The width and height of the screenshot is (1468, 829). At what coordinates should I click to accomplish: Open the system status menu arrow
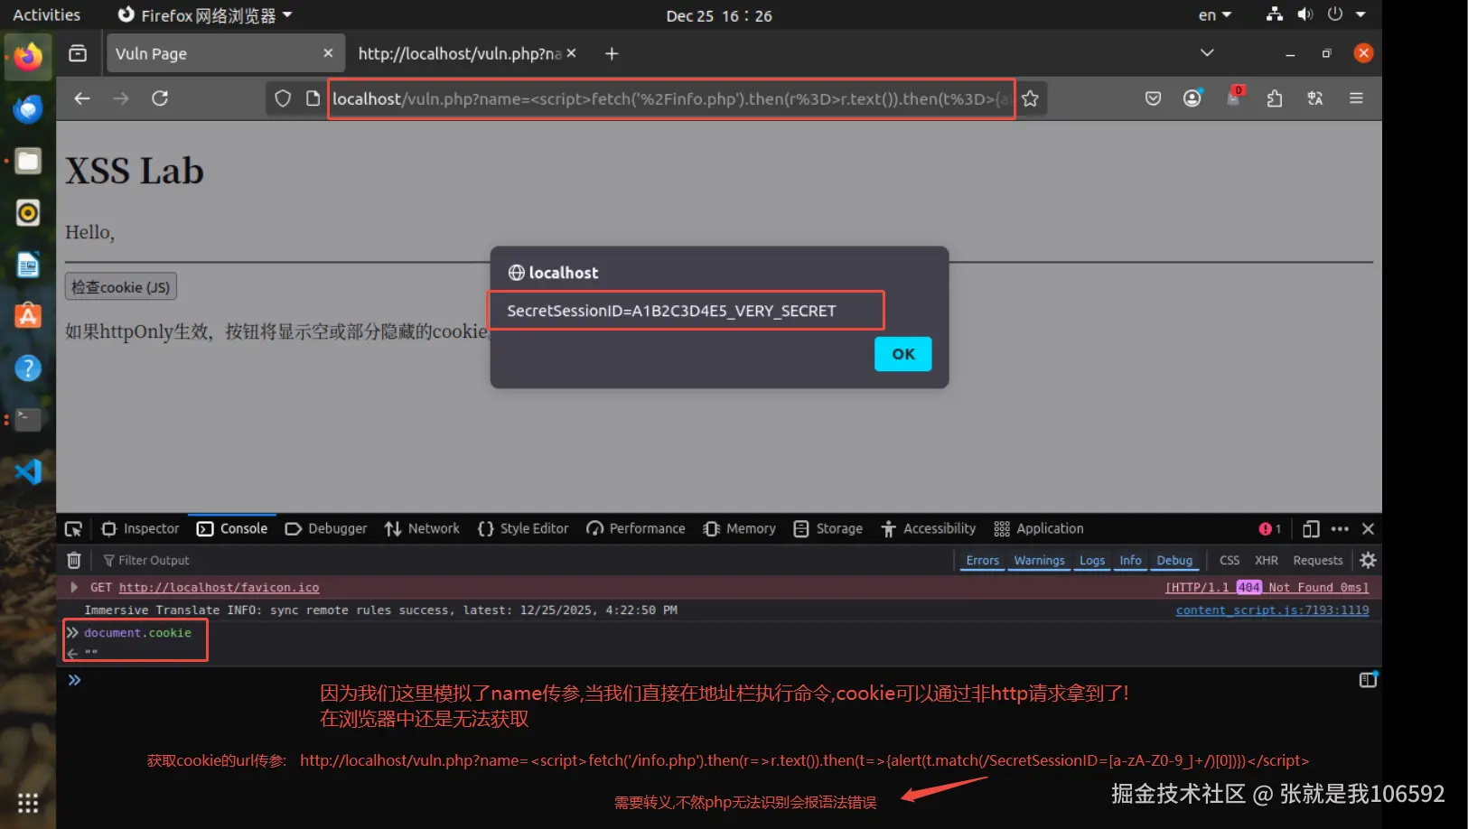click(x=1360, y=14)
